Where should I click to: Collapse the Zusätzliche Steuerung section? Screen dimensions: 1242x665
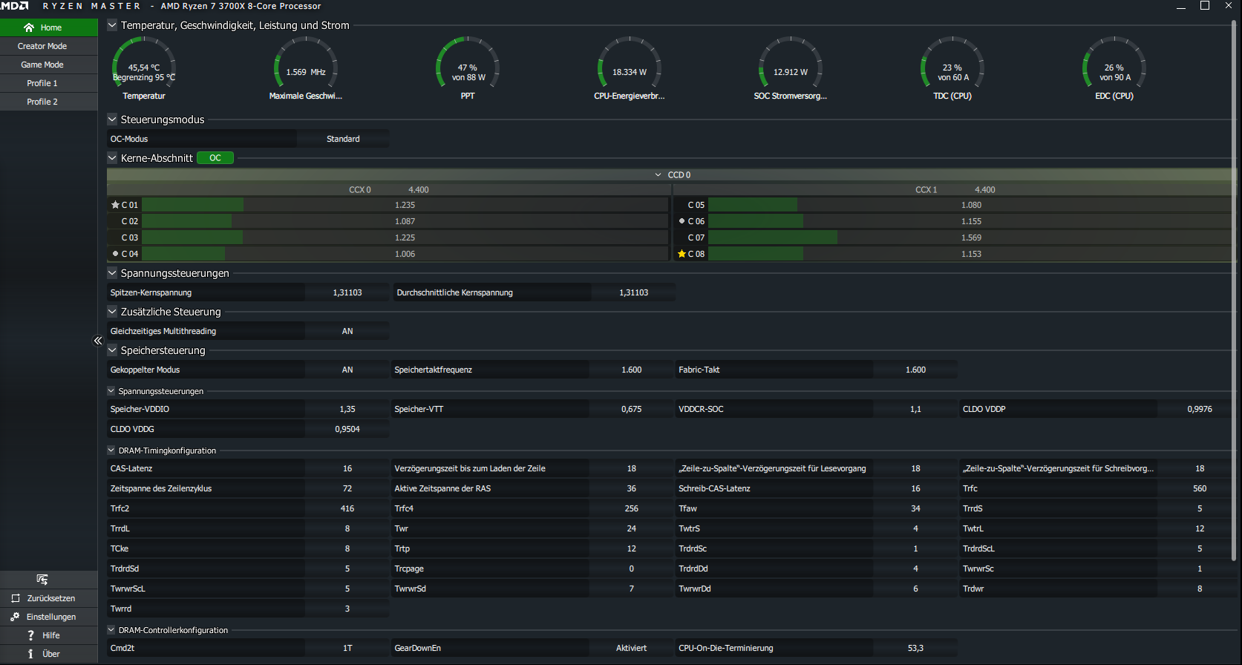112,312
